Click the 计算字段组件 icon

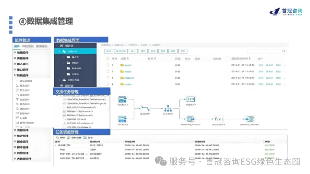point(17,122)
